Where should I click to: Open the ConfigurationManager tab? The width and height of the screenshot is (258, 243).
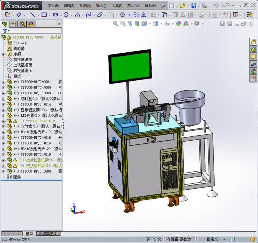[x=22, y=24]
